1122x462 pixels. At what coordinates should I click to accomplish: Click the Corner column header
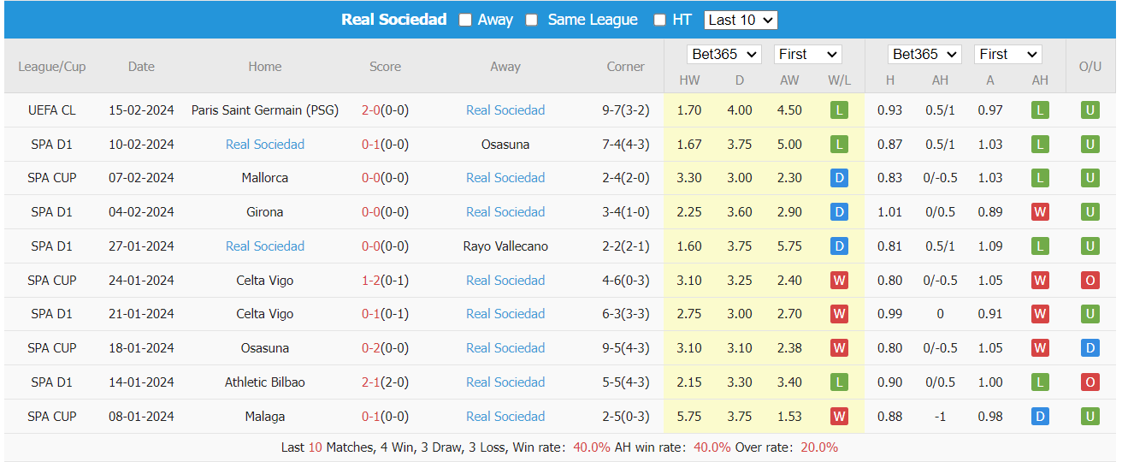[x=625, y=67]
